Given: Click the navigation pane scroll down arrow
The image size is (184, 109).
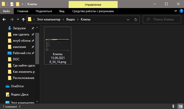Looking at the screenshot, I should (x=37, y=101).
